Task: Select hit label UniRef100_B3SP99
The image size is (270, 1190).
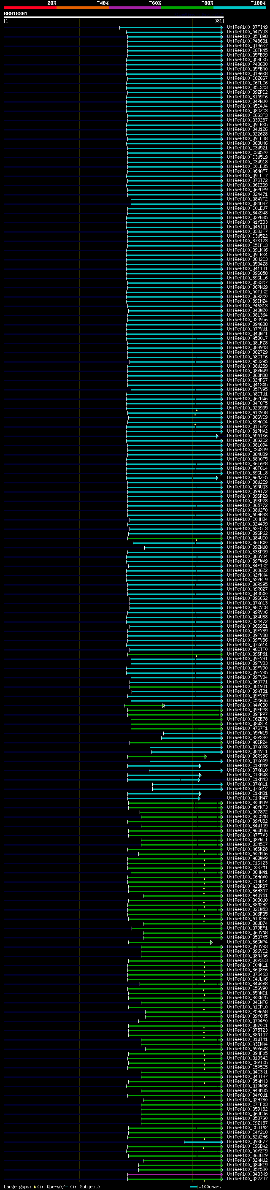Action: pyautogui.click(x=247, y=552)
